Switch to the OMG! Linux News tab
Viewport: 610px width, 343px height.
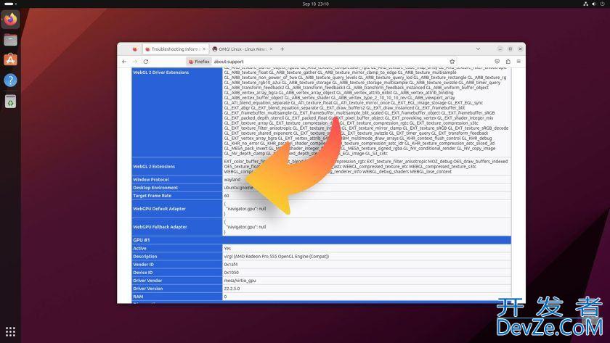coord(240,49)
